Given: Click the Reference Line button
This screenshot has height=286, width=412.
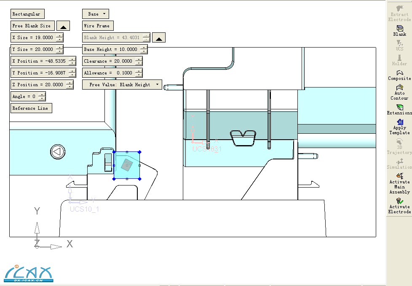Looking at the screenshot, I should 31,108.
